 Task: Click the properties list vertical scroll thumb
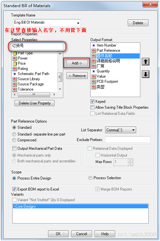click(60, 77)
